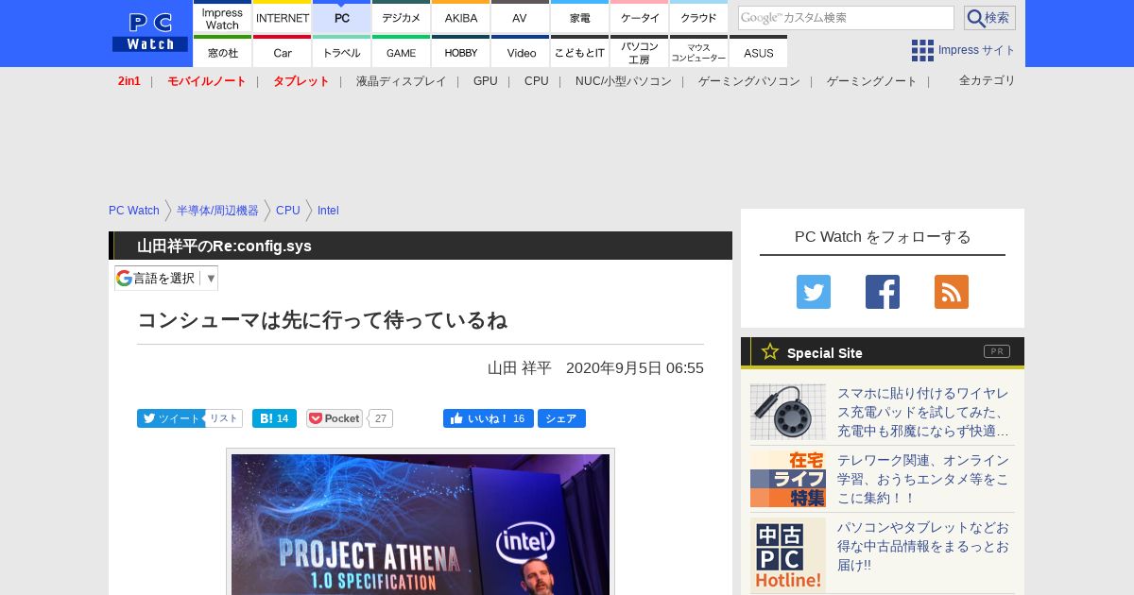Viewport: 1134px width, 595px height.
Task: Open the クラウド tab
Action: 698,17
